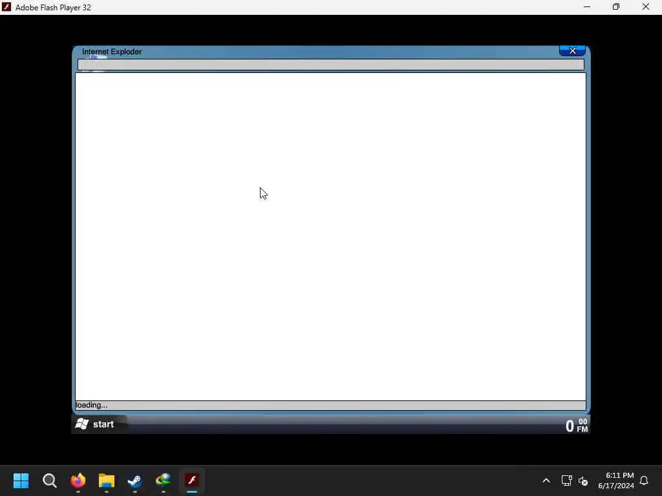Screen dimensions: 662x496
Task: Close the Internet Exploder window
Action: [x=572, y=50]
